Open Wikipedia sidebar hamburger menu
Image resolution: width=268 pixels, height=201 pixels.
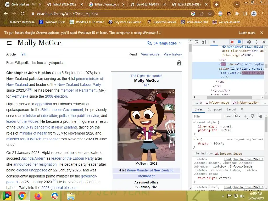point(9,43)
